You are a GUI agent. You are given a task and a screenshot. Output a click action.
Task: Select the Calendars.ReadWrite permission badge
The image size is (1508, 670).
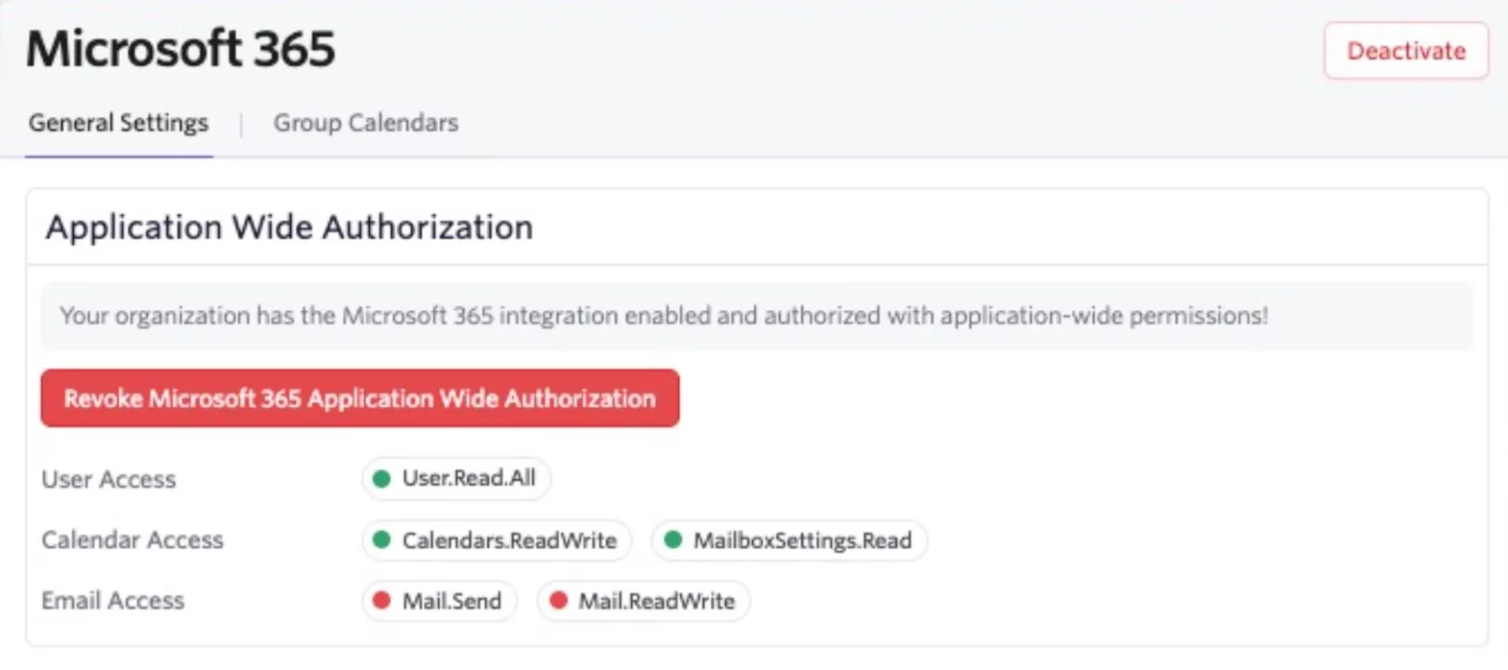pyautogui.click(x=497, y=540)
